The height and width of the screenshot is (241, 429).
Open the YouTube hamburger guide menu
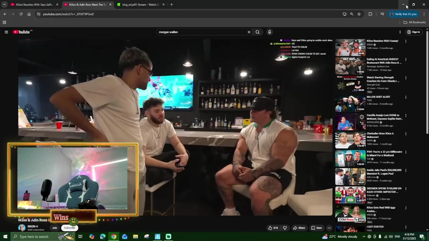click(x=6, y=32)
